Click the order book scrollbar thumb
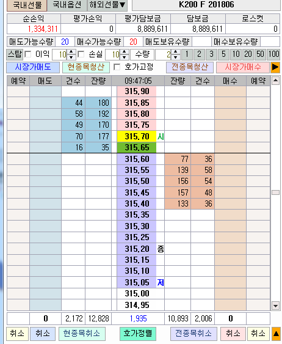Image resolution: width=282 pixels, height=344 pixels. click(x=275, y=192)
